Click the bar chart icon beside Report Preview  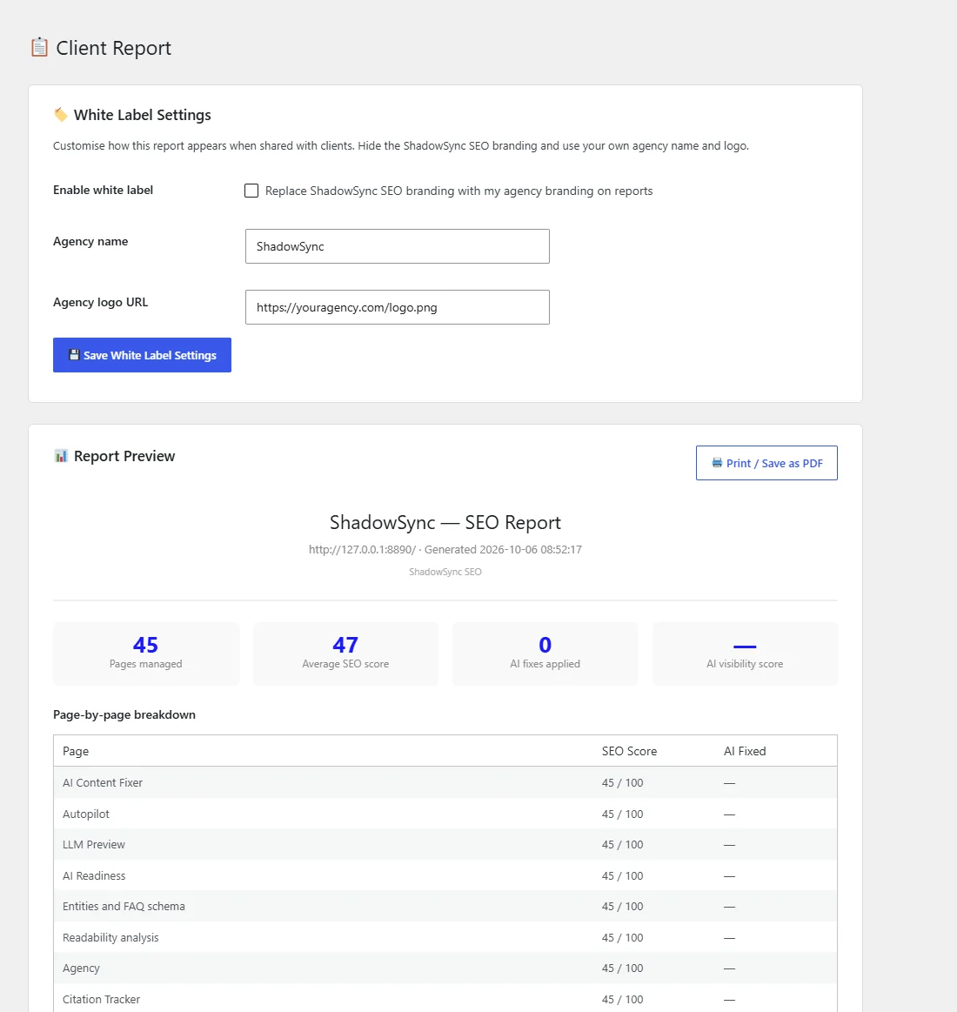click(x=61, y=456)
